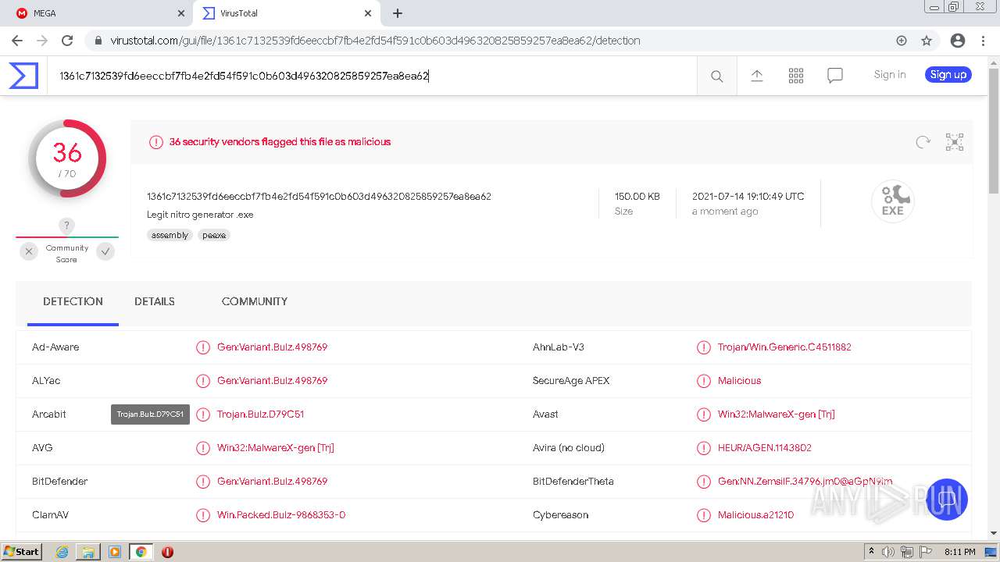The width and height of the screenshot is (1000, 562).
Task: Click HEUR/AGEN.1143802 for Avira
Action: tap(765, 448)
